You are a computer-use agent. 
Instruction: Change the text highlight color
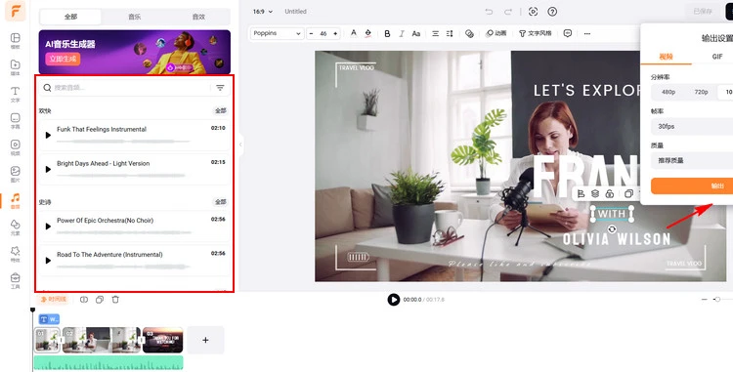[367, 33]
